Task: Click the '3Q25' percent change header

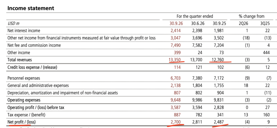Action: [266, 23]
